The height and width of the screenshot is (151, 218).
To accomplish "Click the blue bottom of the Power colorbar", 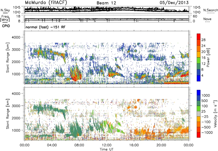I will (199, 78).
